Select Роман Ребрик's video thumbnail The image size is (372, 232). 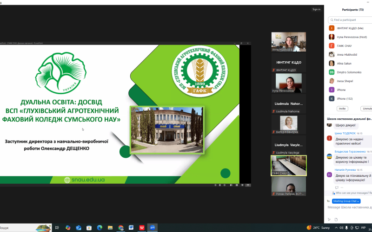click(288, 187)
